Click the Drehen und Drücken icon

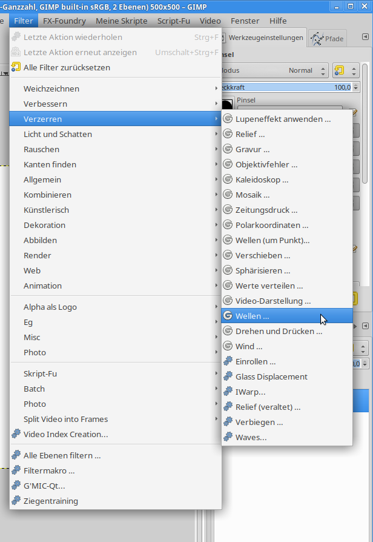[228, 331]
